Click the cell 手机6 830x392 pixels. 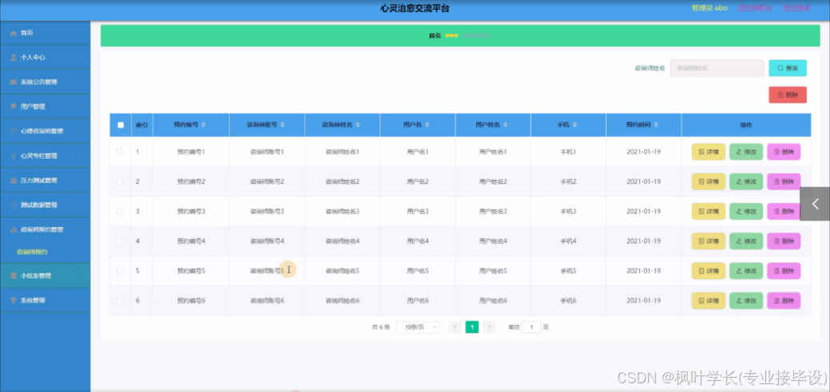click(x=568, y=300)
